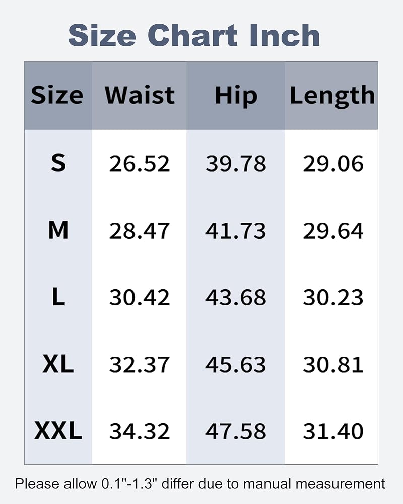Select the XXL size row label
The height and width of the screenshot is (504, 403).
pyautogui.click(x=58, y=431)
